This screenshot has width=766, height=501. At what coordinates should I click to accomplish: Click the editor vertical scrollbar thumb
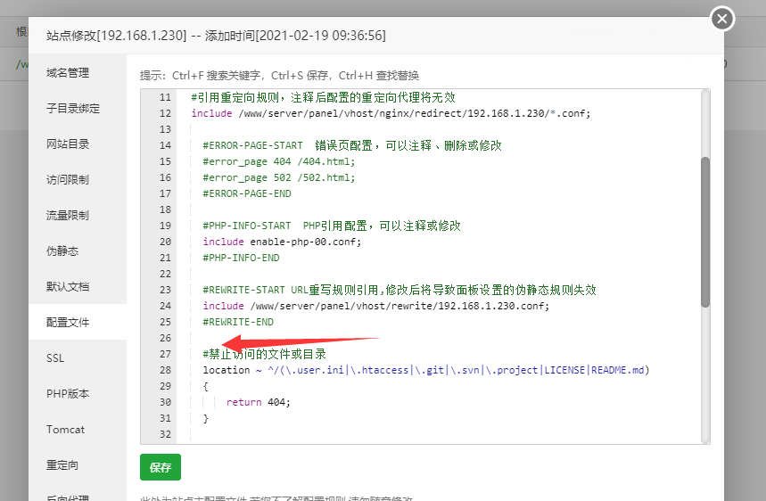(x=705, y=232)
